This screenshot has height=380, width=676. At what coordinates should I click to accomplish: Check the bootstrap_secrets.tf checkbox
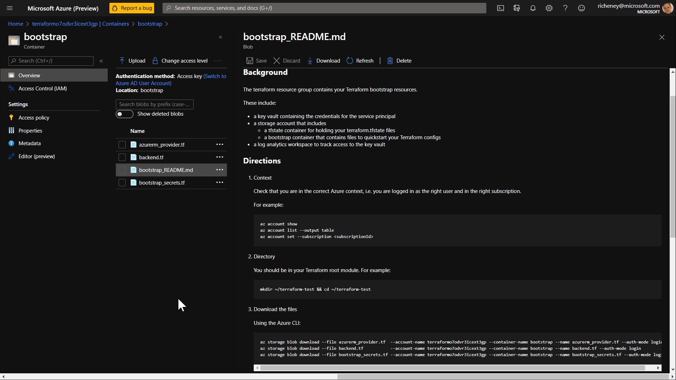122,182
